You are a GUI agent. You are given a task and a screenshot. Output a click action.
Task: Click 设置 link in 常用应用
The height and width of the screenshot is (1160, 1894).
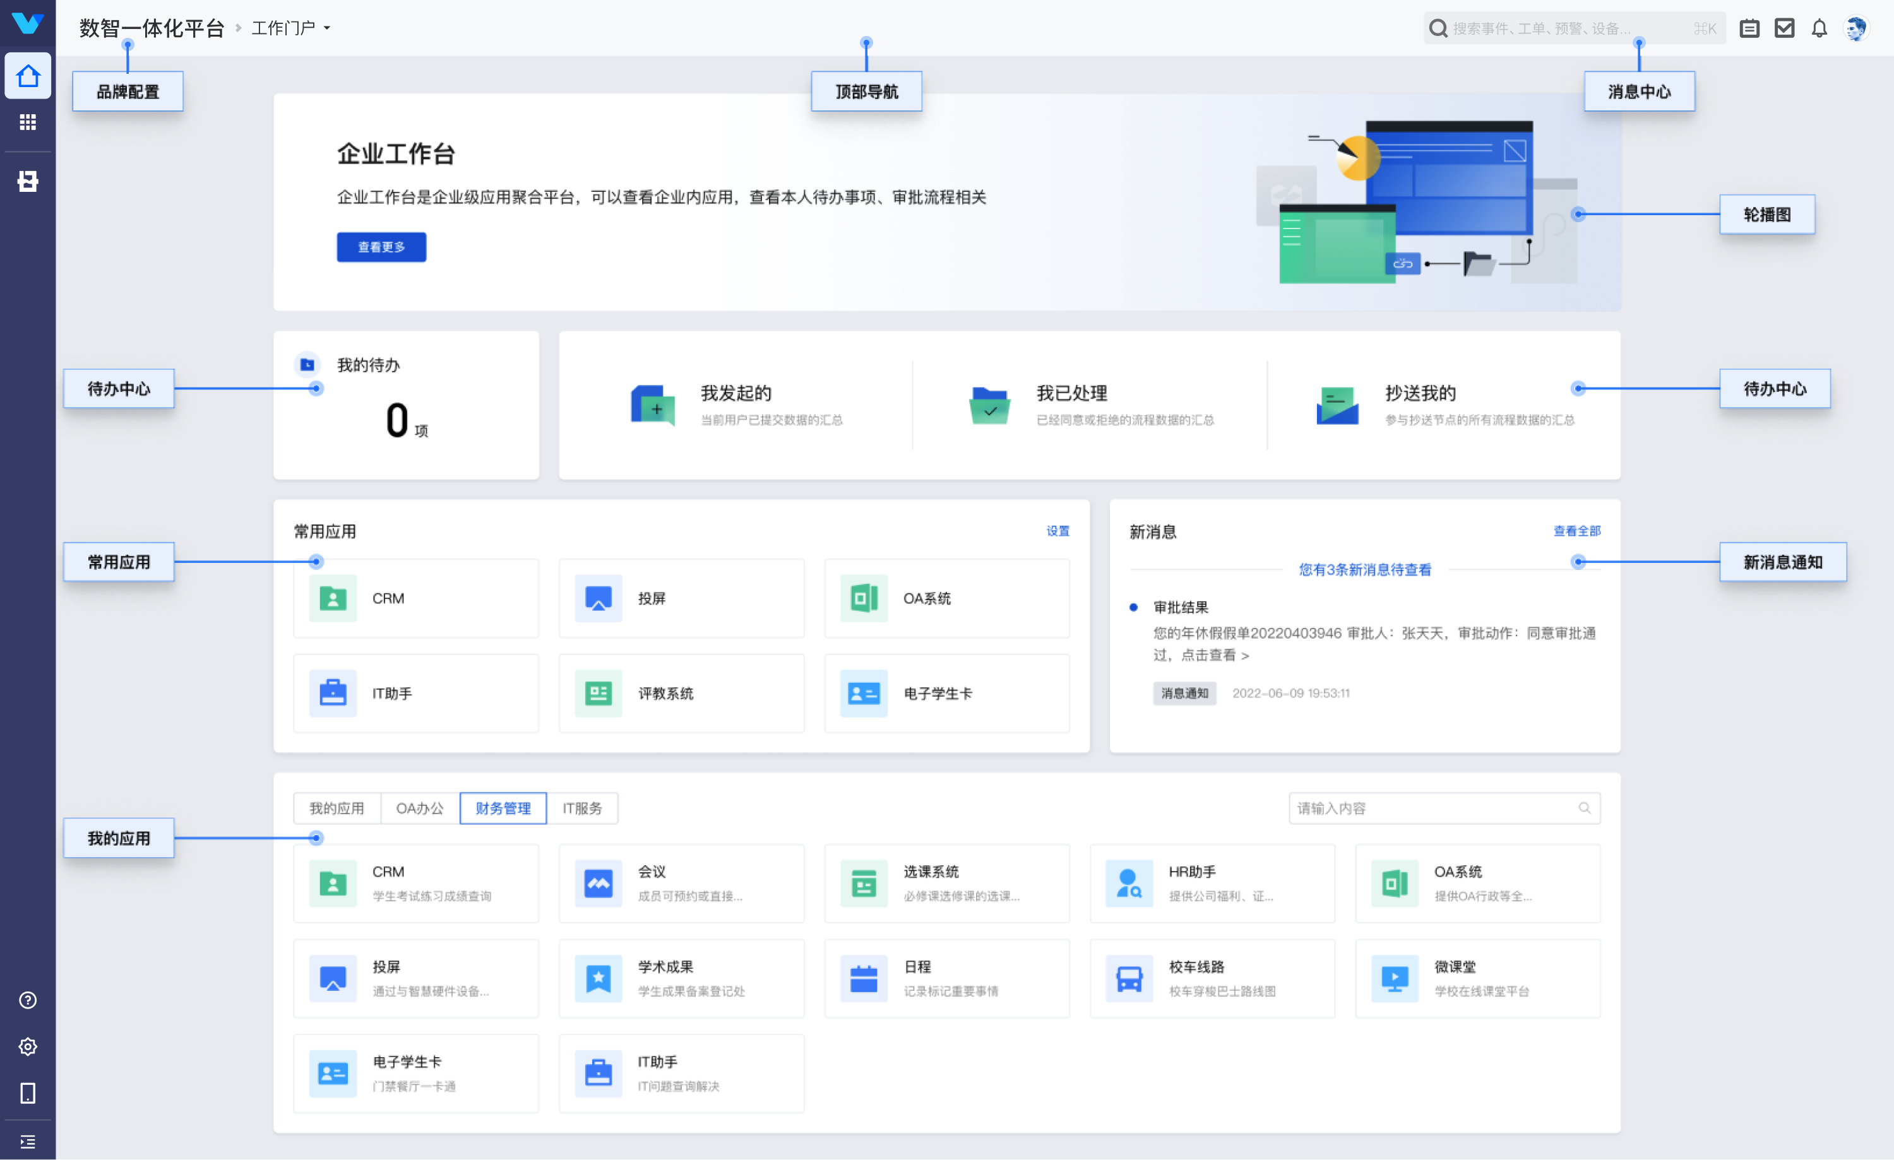(x=1057, y=531)
